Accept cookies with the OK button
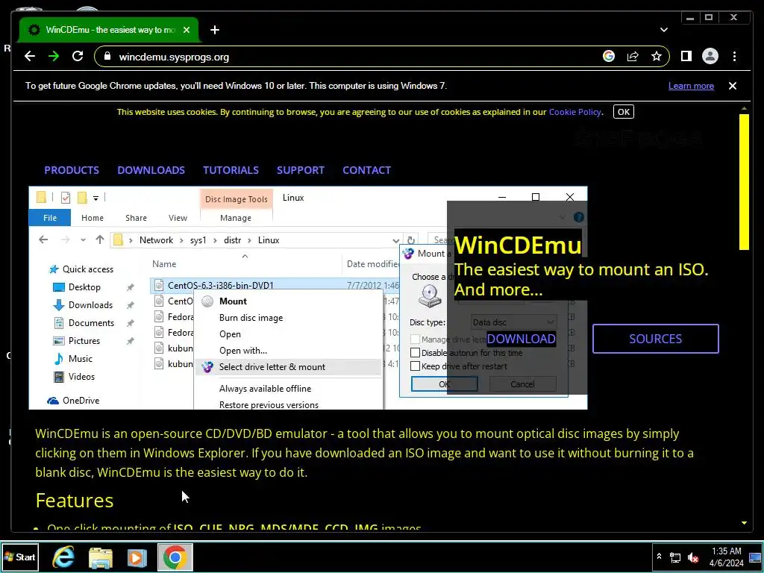Screen dimensions: 764x573 pyautogui.click(x=623, y=112)
